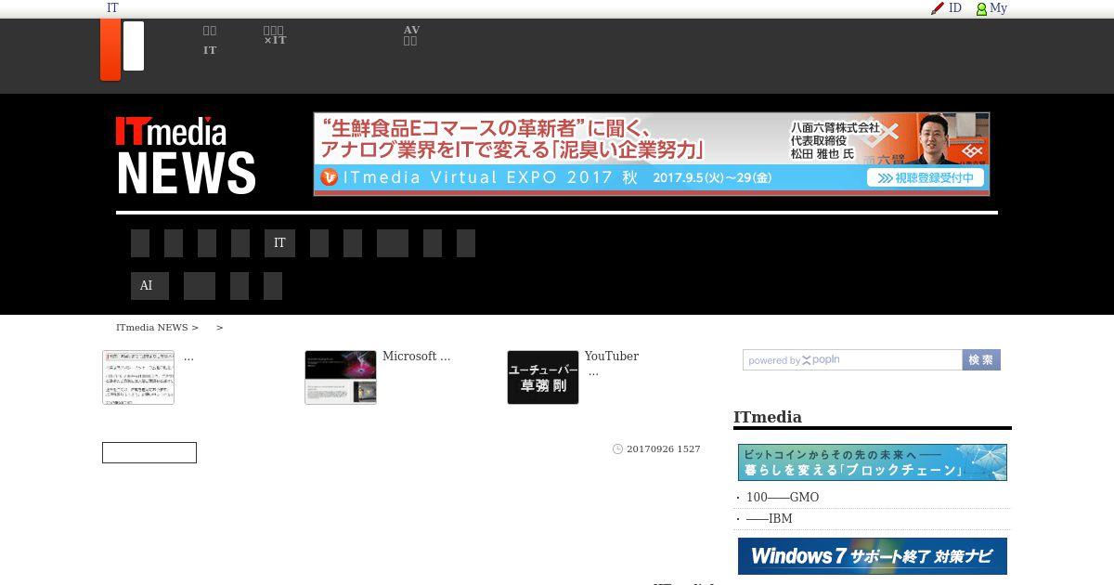Follow the ITmedia NEWS breadcrumb link

[x=151, y=328]
